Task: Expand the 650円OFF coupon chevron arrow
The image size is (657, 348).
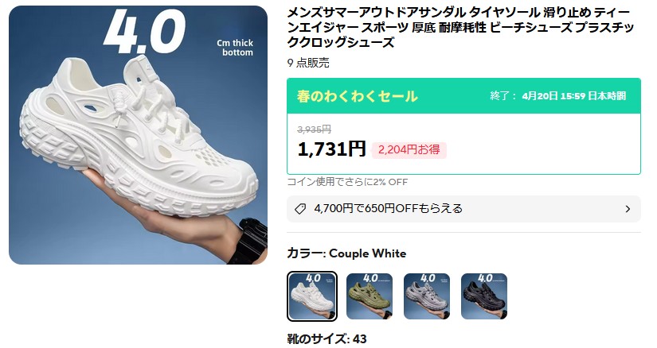Action: point(628,209)
